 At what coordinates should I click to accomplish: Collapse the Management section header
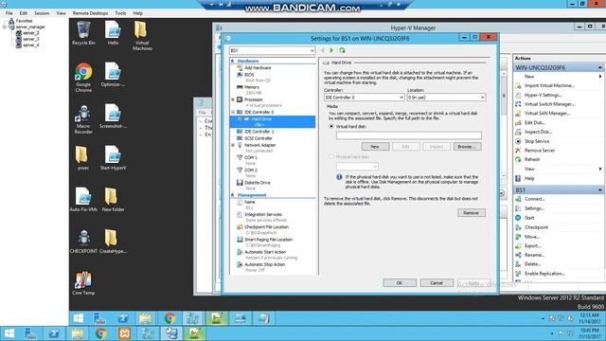233,195
